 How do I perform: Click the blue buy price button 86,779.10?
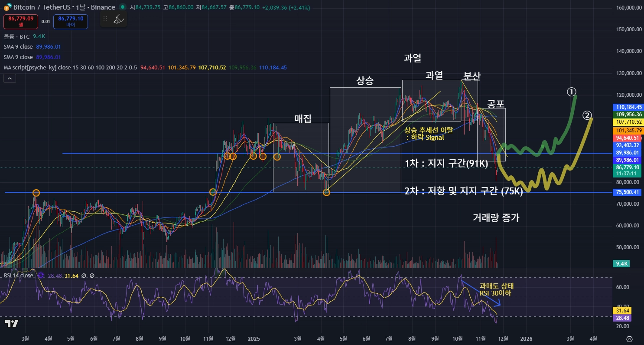coord(71,21)
